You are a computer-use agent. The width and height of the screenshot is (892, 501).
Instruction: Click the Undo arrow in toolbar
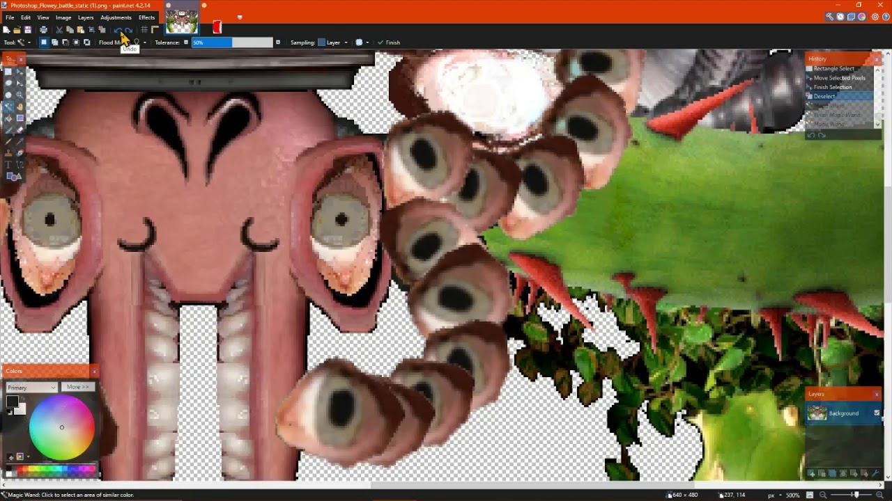click(117, 30)
